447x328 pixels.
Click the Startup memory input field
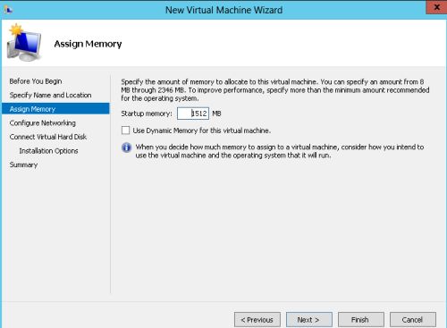(x=193, y=114)
